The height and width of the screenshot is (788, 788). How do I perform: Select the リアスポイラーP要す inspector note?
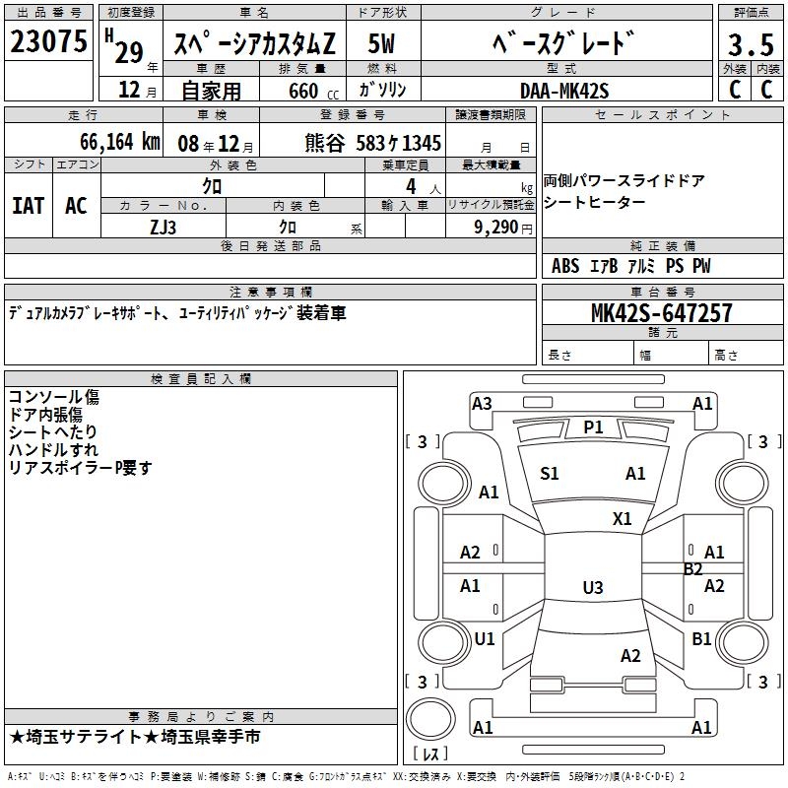pos(81,468)
